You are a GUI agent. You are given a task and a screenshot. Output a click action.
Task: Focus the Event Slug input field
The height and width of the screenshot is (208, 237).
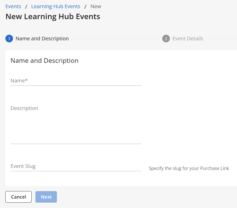click(x=76, y=166)
